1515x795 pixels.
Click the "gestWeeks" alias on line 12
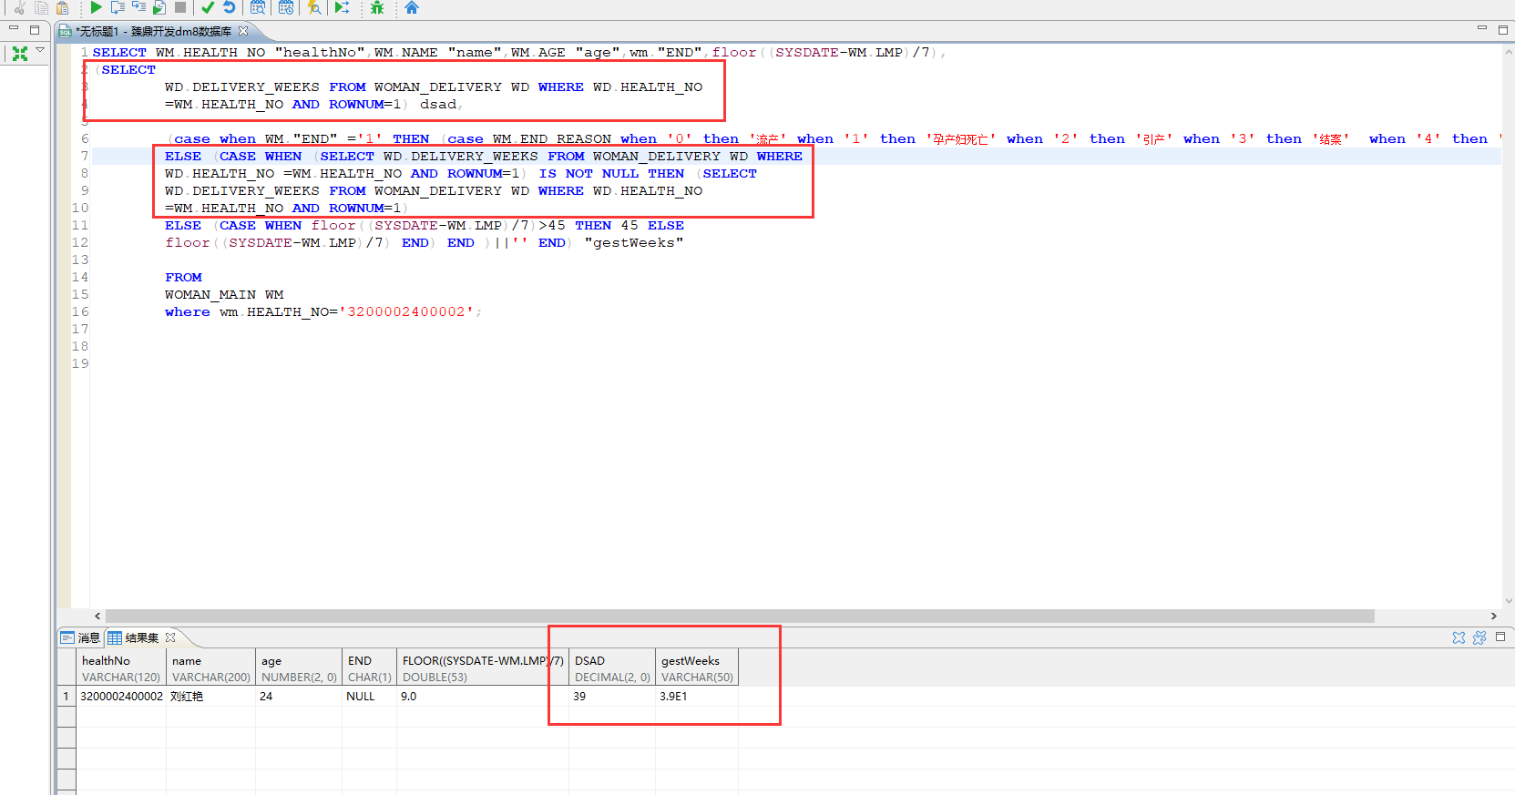(x=634, y=243)
